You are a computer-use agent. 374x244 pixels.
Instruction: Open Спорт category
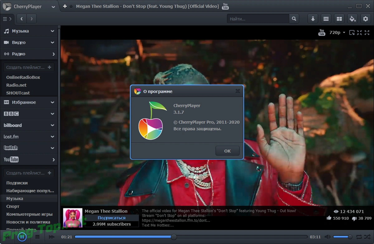[13, 206]
